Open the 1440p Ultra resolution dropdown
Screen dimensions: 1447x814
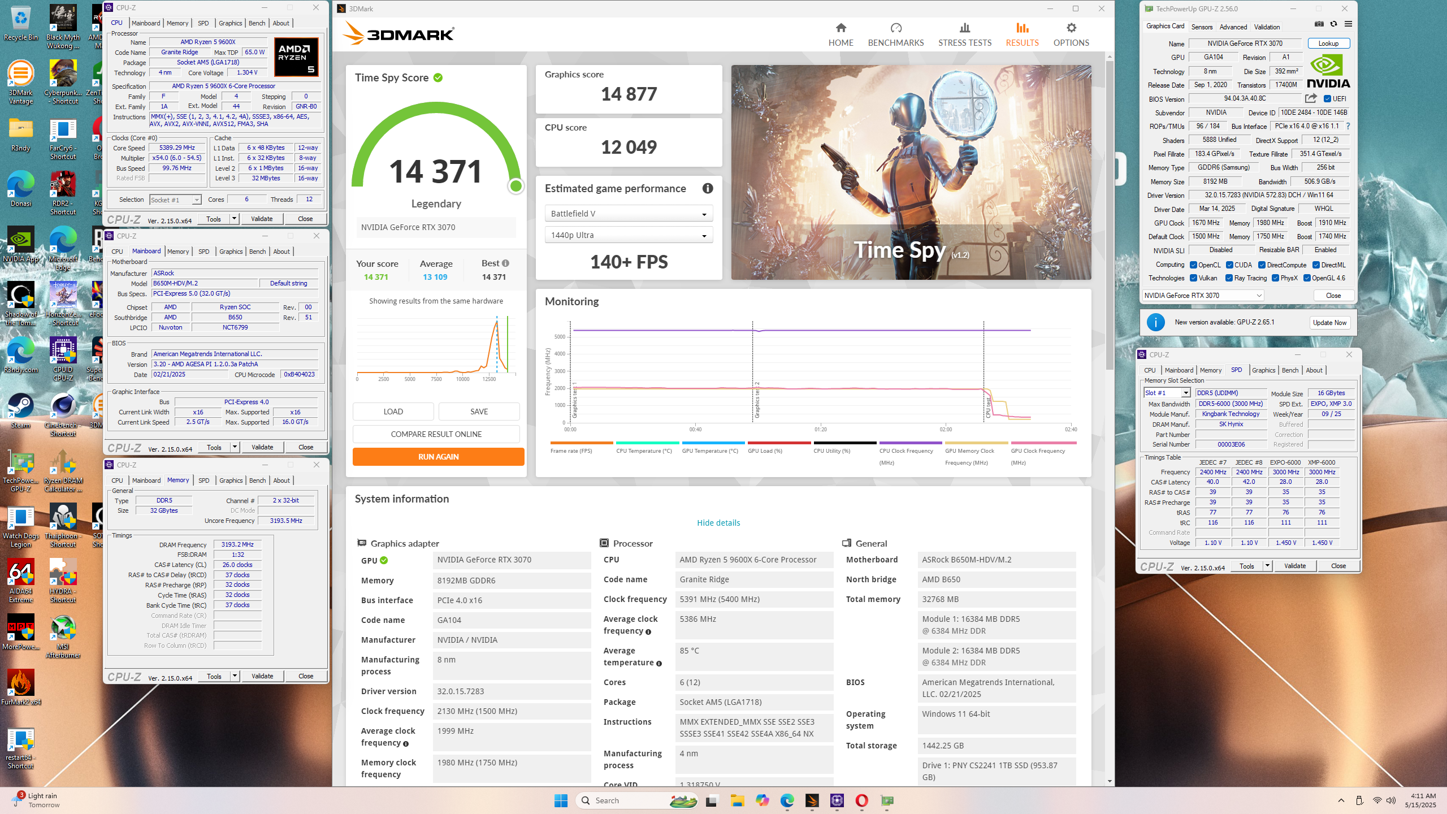click(x=629, y=235)
